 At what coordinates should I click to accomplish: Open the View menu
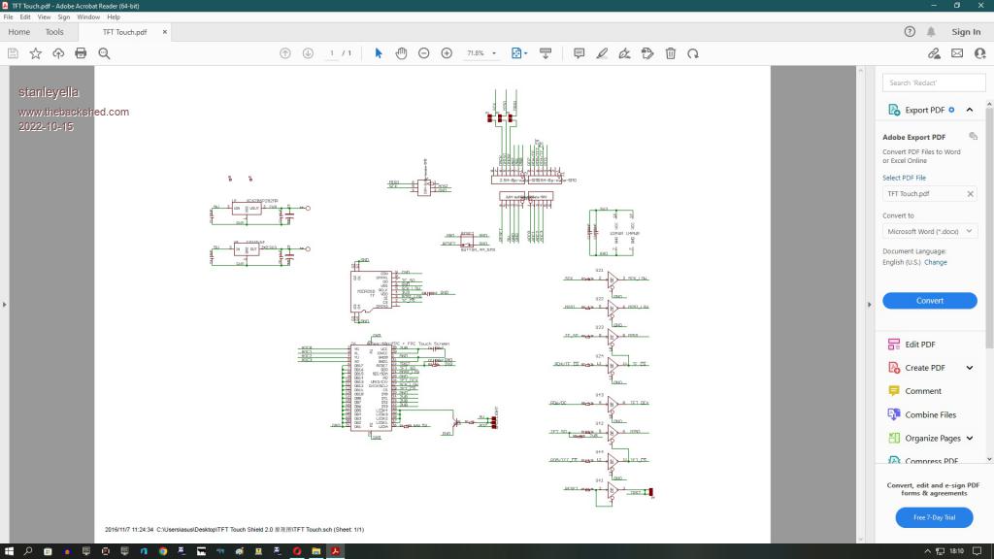44,16
